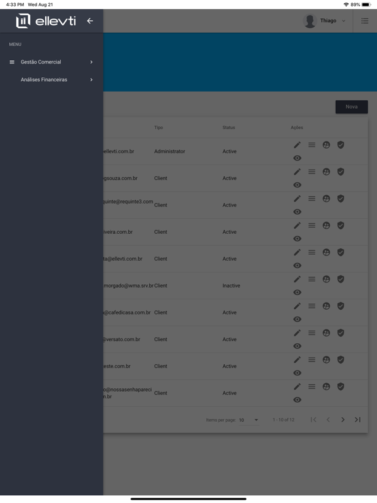This screenshot has width=377, height=503.
Task: Go to next page of results
Action: (x=343, y=420)
